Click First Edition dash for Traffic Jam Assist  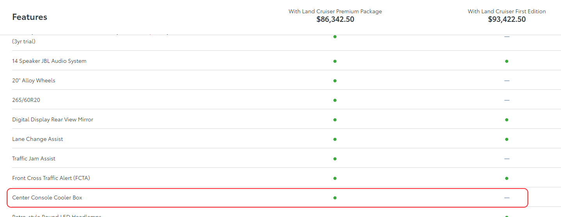point(507,159)
